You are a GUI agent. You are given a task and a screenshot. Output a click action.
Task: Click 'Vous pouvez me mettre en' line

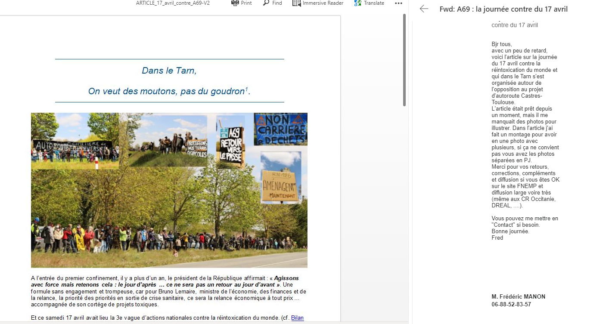click(525, 219)
